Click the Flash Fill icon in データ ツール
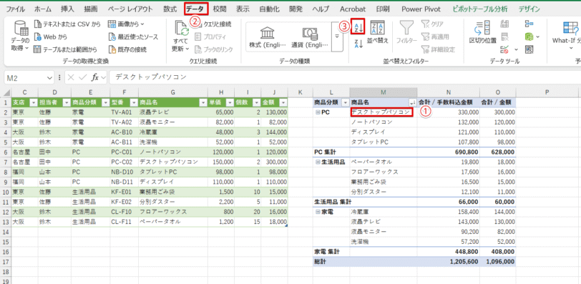The image size is (581, 284). click(x=504, y=24)
